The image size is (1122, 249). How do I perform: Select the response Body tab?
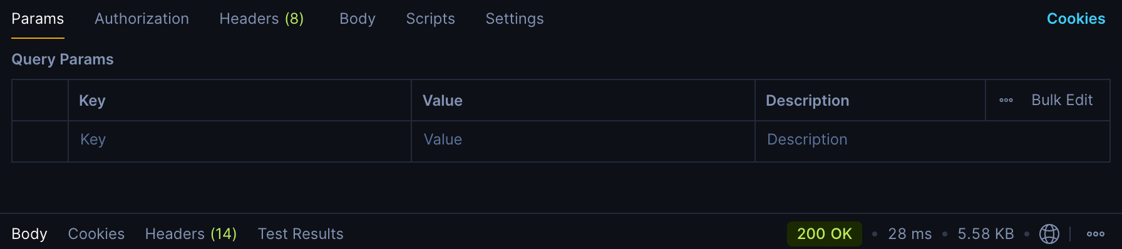click(x=29, y=234)
